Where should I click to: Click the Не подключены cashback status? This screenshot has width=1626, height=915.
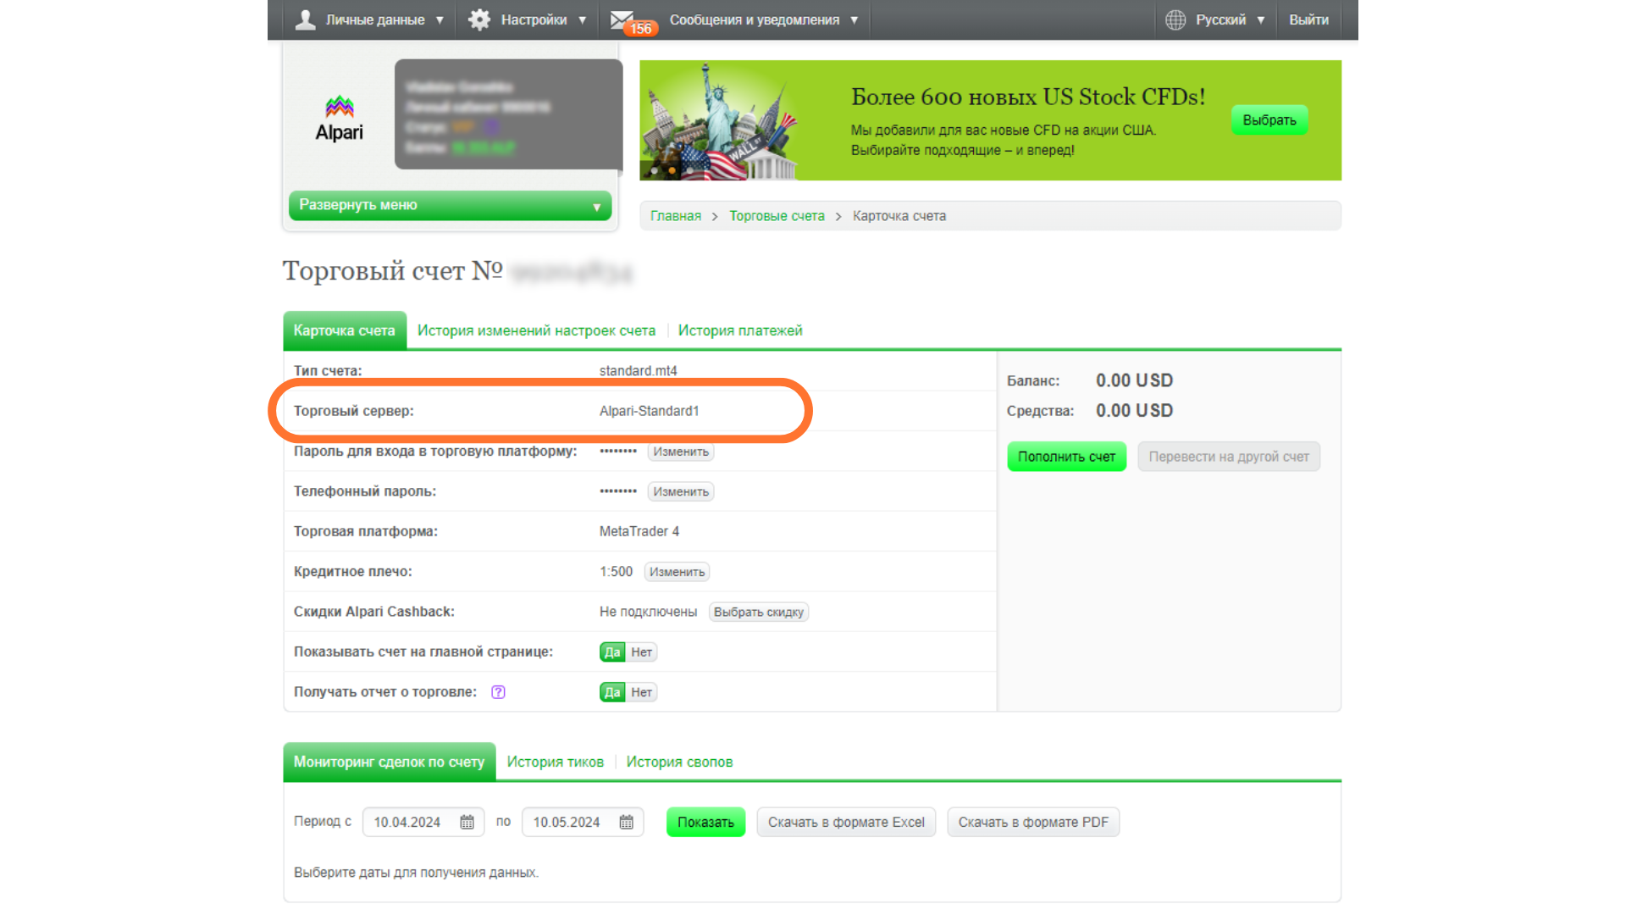click(648, 612)
